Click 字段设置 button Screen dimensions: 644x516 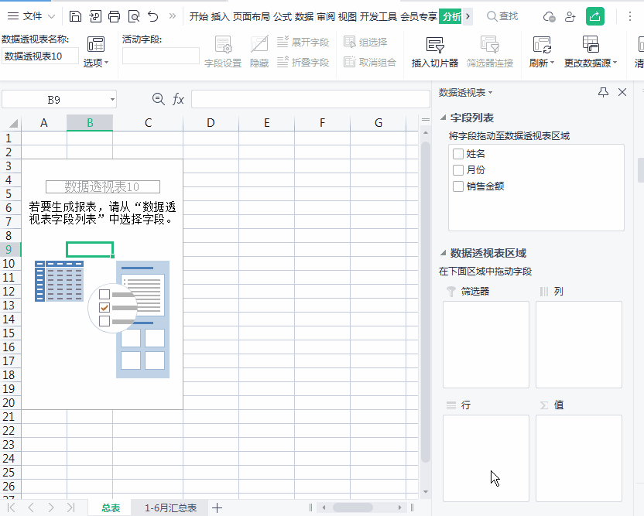(x=223, y=52)
